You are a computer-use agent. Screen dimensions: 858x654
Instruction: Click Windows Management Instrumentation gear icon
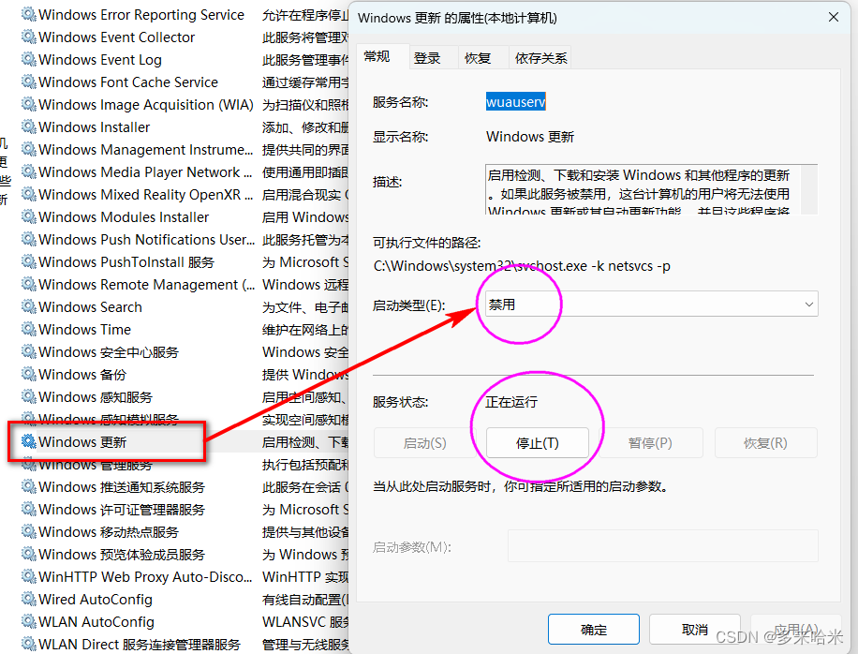coord(28,149)
